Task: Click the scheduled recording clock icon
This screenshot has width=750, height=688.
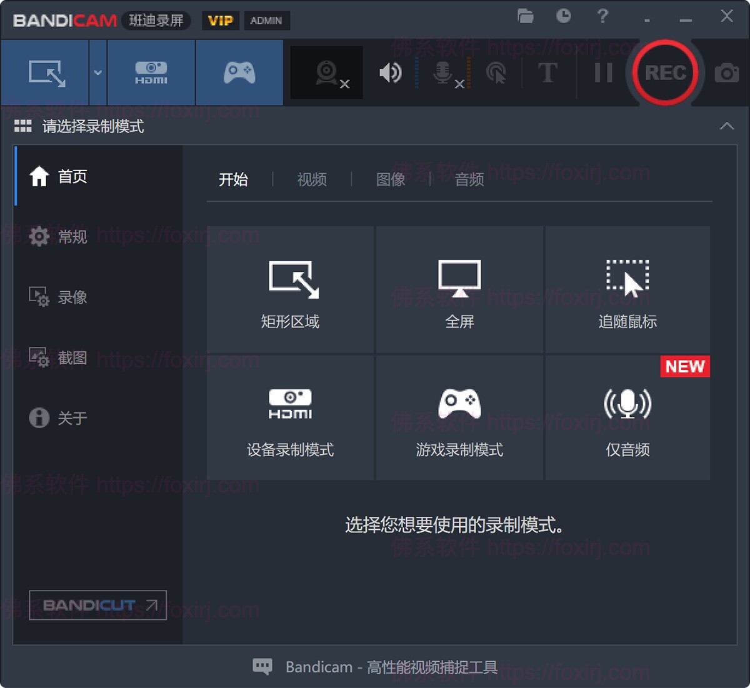Action: click(x=564, y=17)
